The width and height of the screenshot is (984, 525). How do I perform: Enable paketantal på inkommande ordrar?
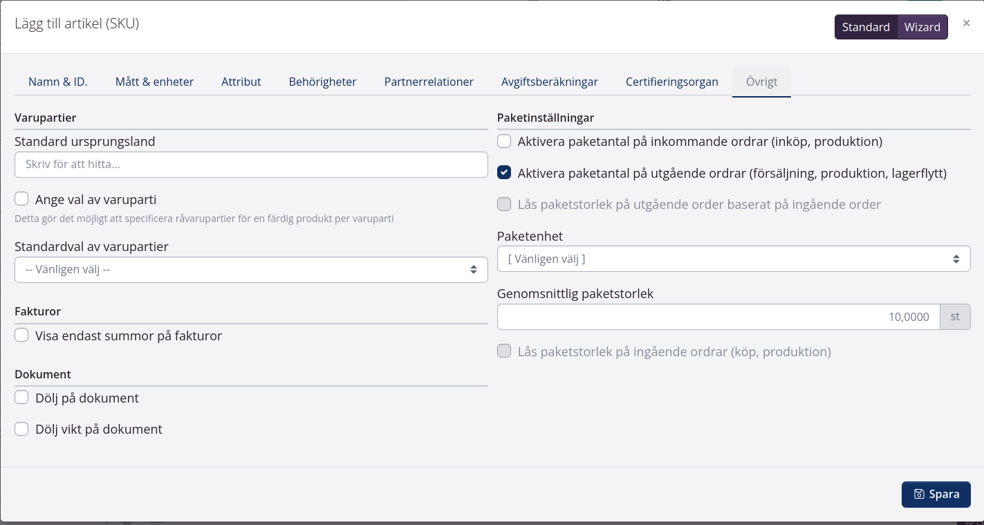point(504,142)
